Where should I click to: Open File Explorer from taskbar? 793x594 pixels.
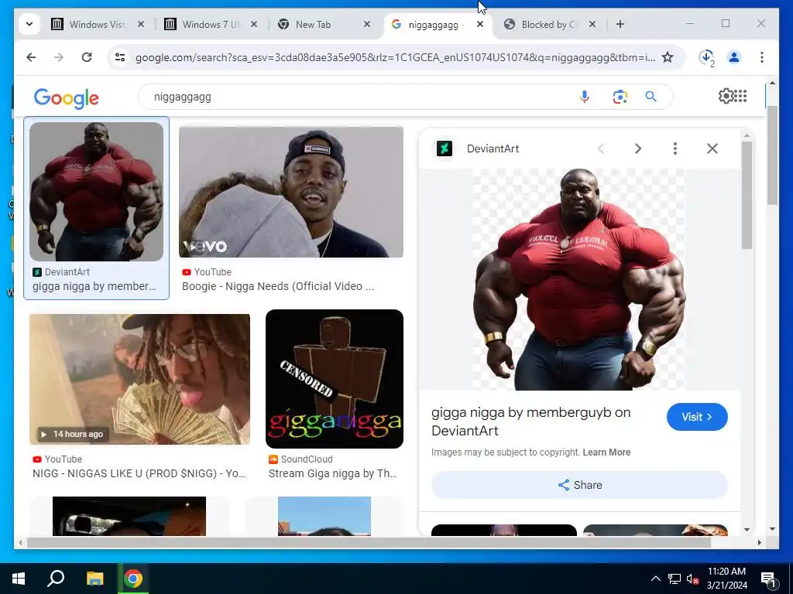[x=94, y=579]
